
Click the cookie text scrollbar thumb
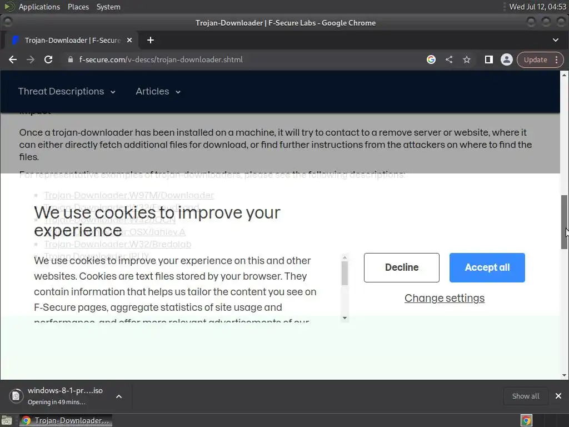(x=345, y=274)
